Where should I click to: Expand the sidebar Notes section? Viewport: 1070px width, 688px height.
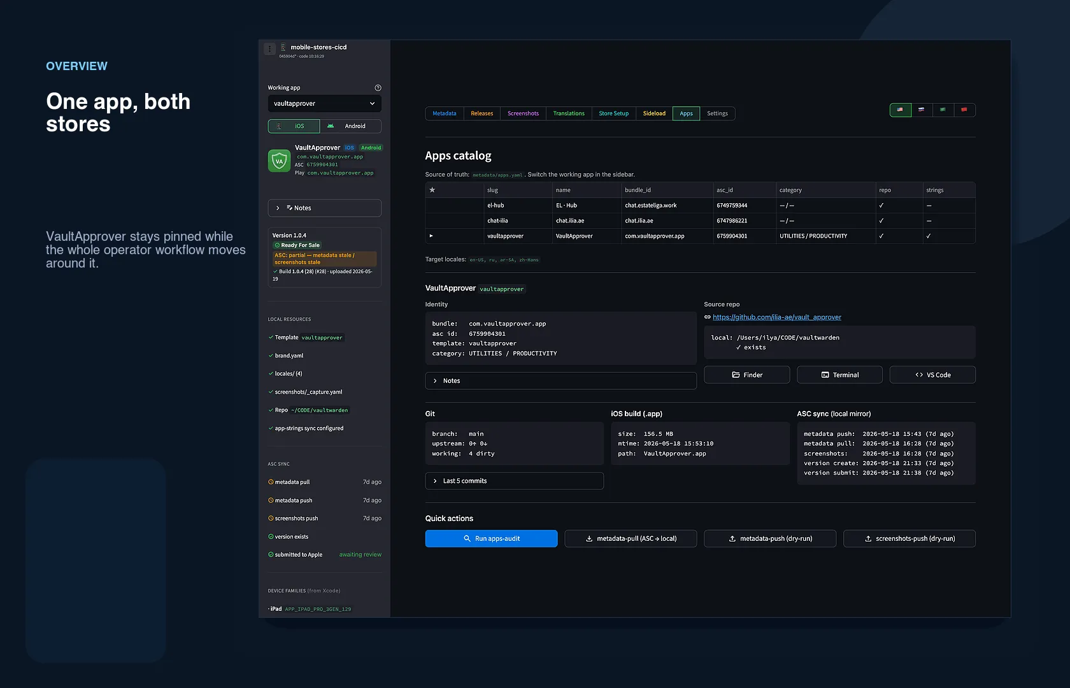pos(324,208)
